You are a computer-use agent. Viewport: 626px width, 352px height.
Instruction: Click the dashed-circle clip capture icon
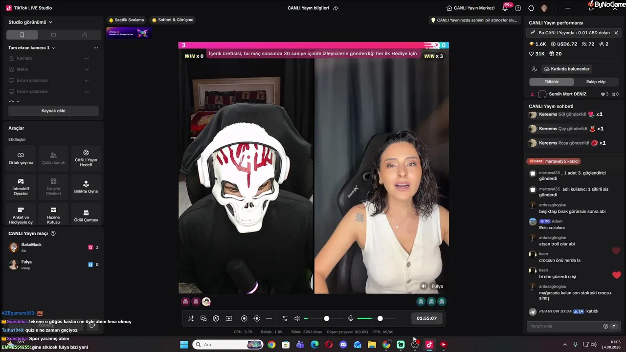pyautogui.click(x=257, y=318)
